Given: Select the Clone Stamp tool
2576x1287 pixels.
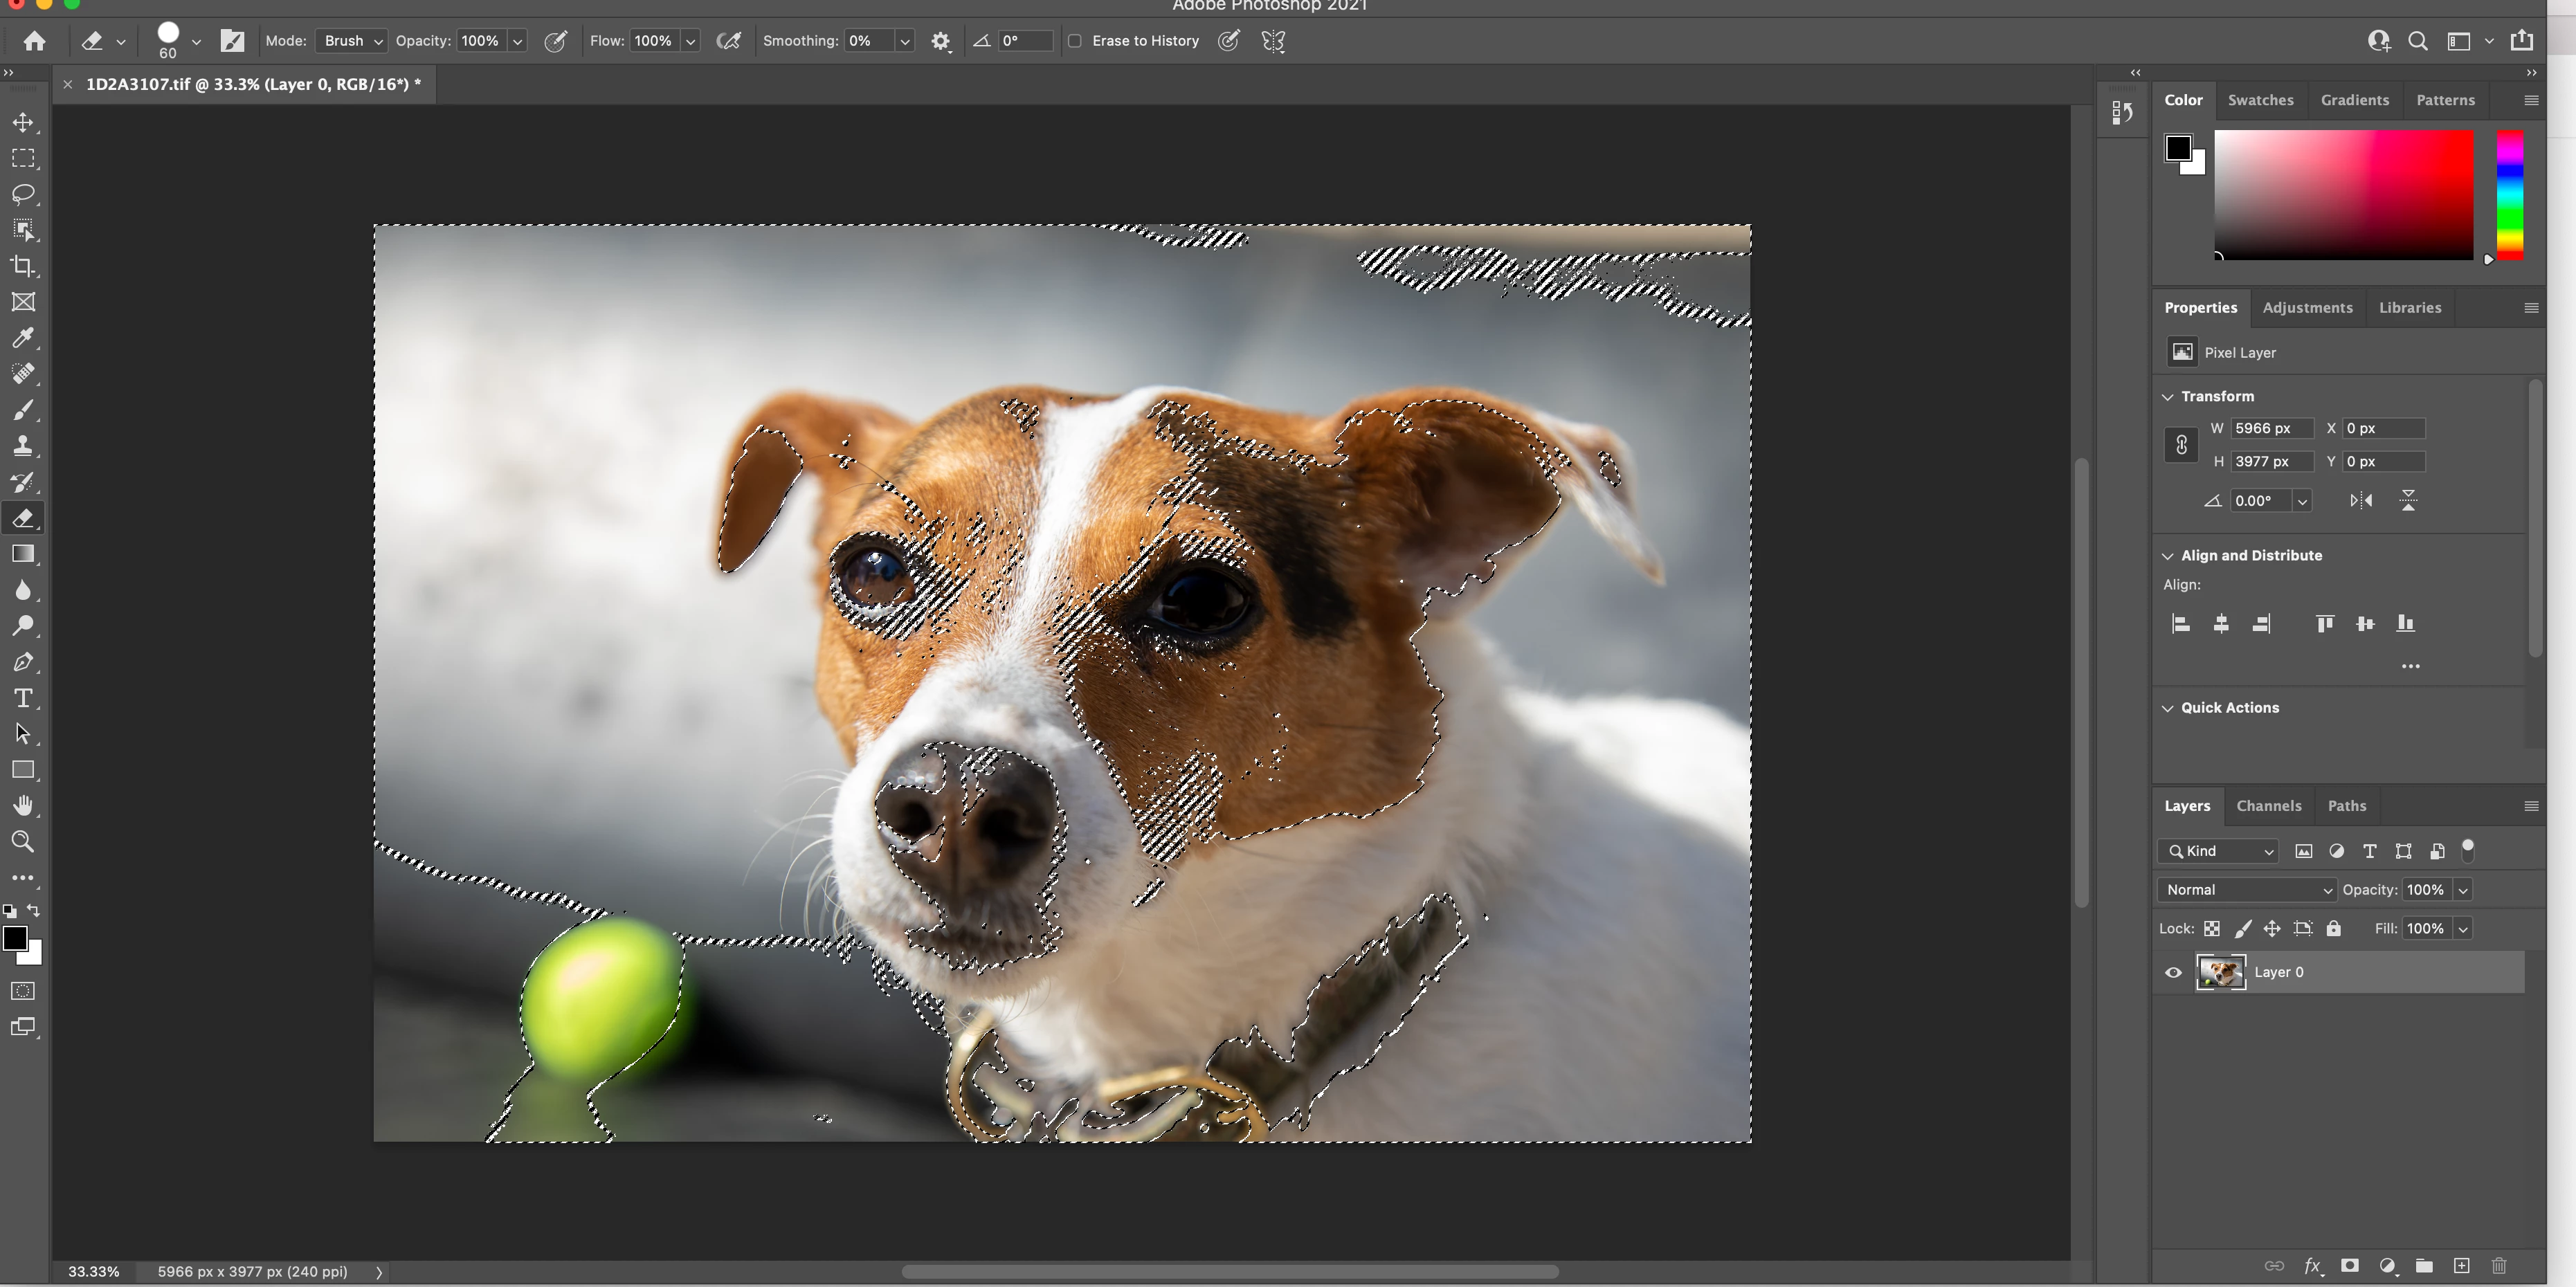Looking at the screenshot, I should point(23,446).
